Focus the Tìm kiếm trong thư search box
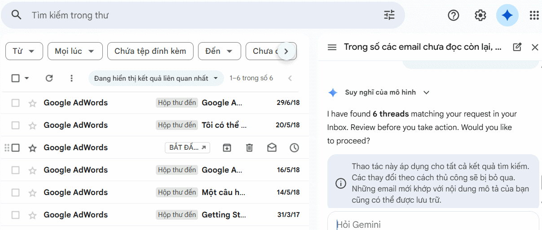Viewport: 542px width, 230px height. (x=202, y=15)
